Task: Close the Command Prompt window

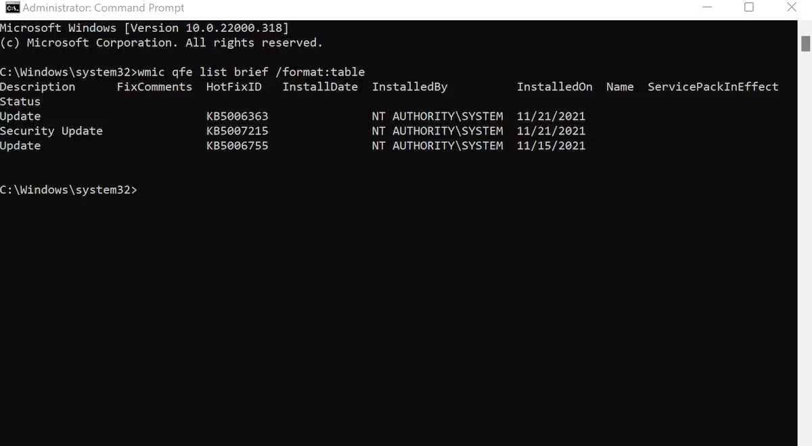Action: coord(792,7)
